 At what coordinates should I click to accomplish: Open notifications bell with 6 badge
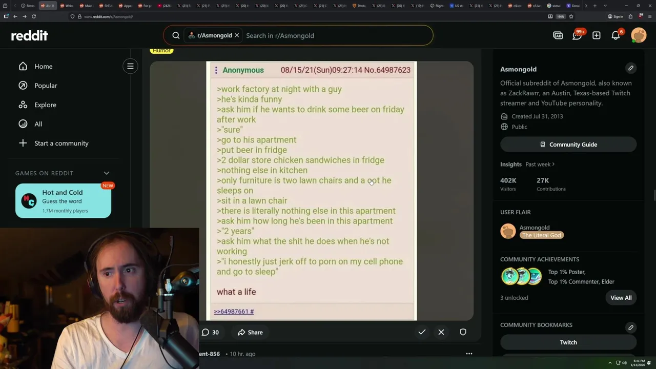pyautogui.click(x=616, y=35)
